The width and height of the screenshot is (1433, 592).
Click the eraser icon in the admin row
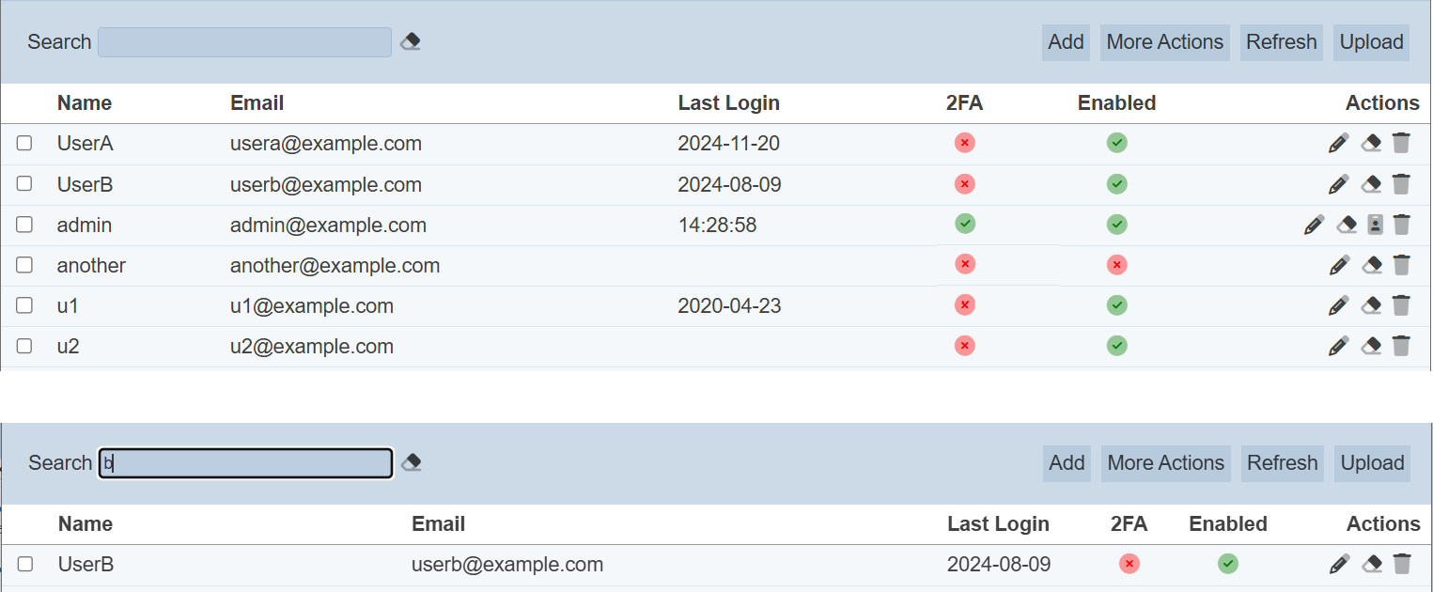[x=1347, y=225]
